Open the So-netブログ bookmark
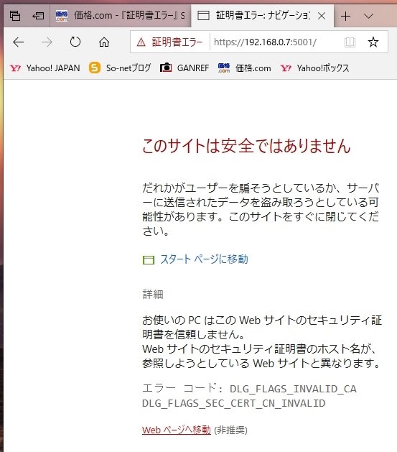Screen dimensions: 397x452 click(x=120, y=68)
